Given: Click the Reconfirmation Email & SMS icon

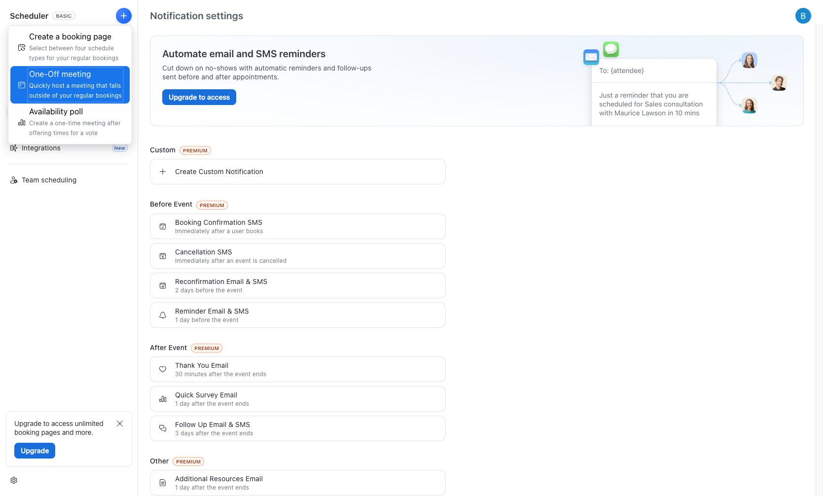Looking at the screenshot, I should 163,285.
